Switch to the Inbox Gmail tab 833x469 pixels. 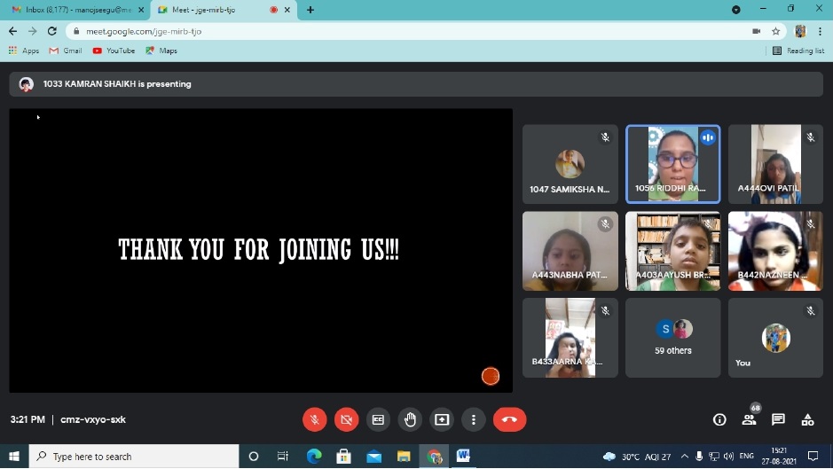tap(75, 10)
